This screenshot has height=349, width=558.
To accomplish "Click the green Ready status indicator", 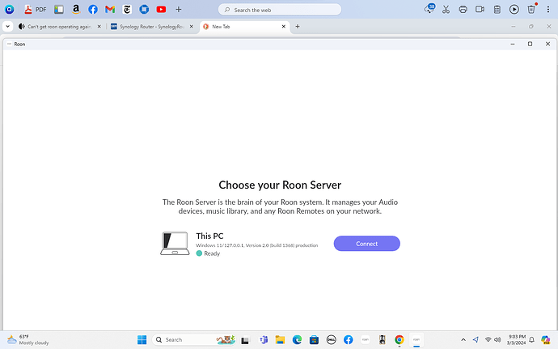I will [199, 253].
